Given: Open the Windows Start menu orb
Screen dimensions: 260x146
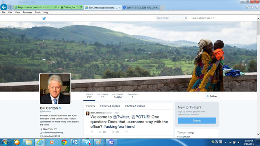Looking at the screenshot, I should [5, 142].
